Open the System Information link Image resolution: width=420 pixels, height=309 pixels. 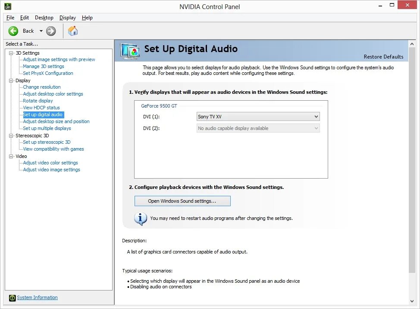tap(37, 297)
